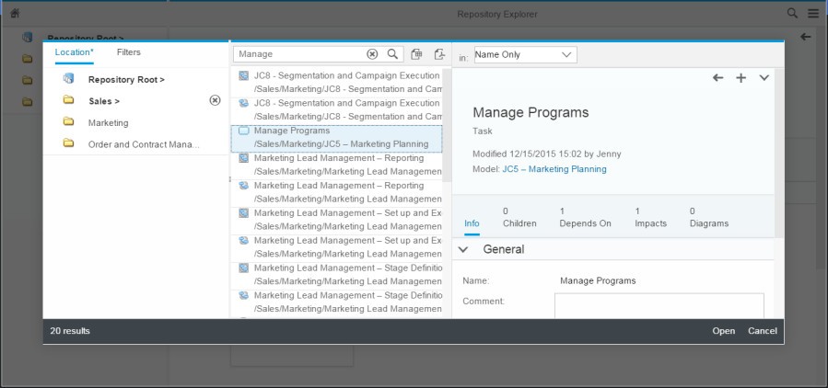Viewport: 828px width, 388px height.
Task: Remove the Sales location filter
Action: pos(215,100)
